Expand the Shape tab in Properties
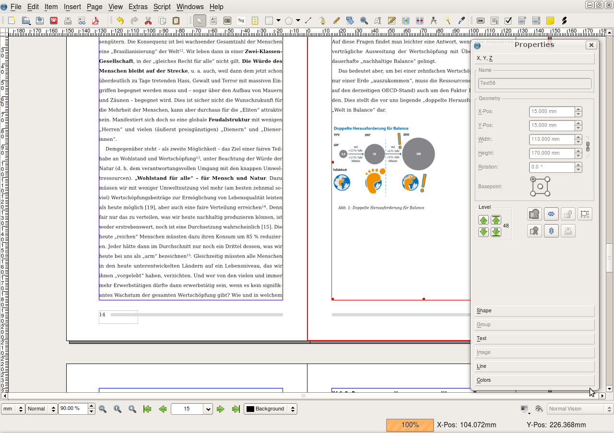 point(534,311)
